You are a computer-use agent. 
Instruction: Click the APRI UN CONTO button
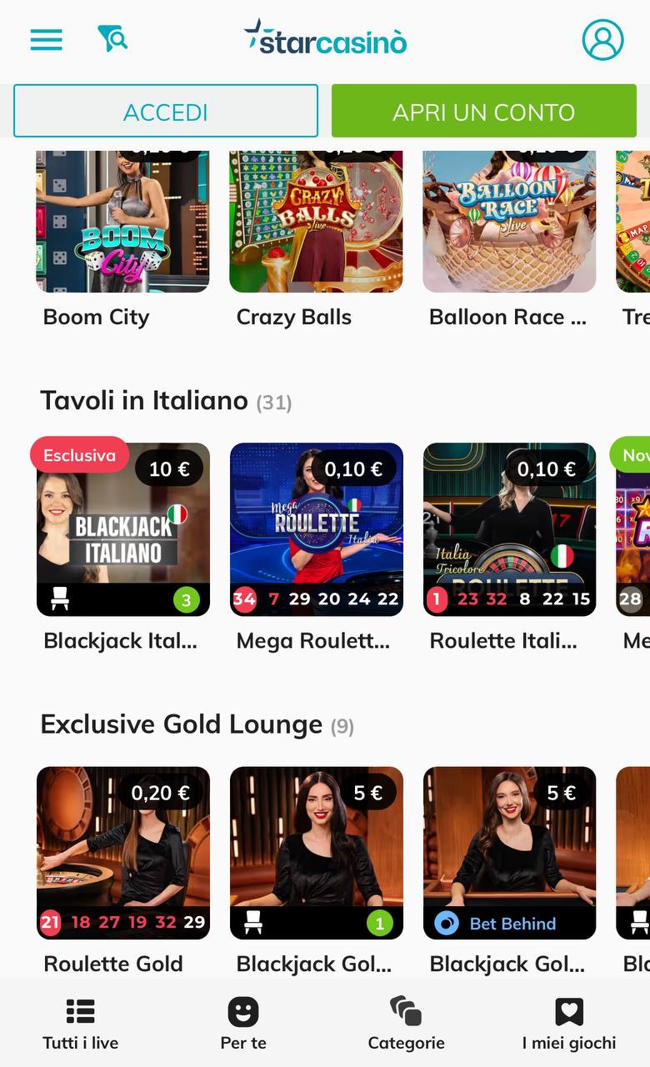[x=484, y=111]
